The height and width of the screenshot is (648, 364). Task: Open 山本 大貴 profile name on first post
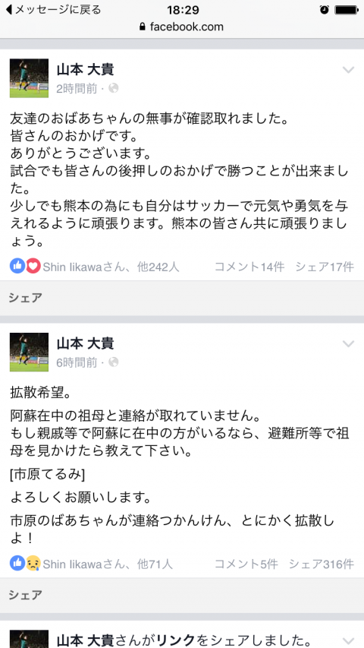tap(85, 69)
